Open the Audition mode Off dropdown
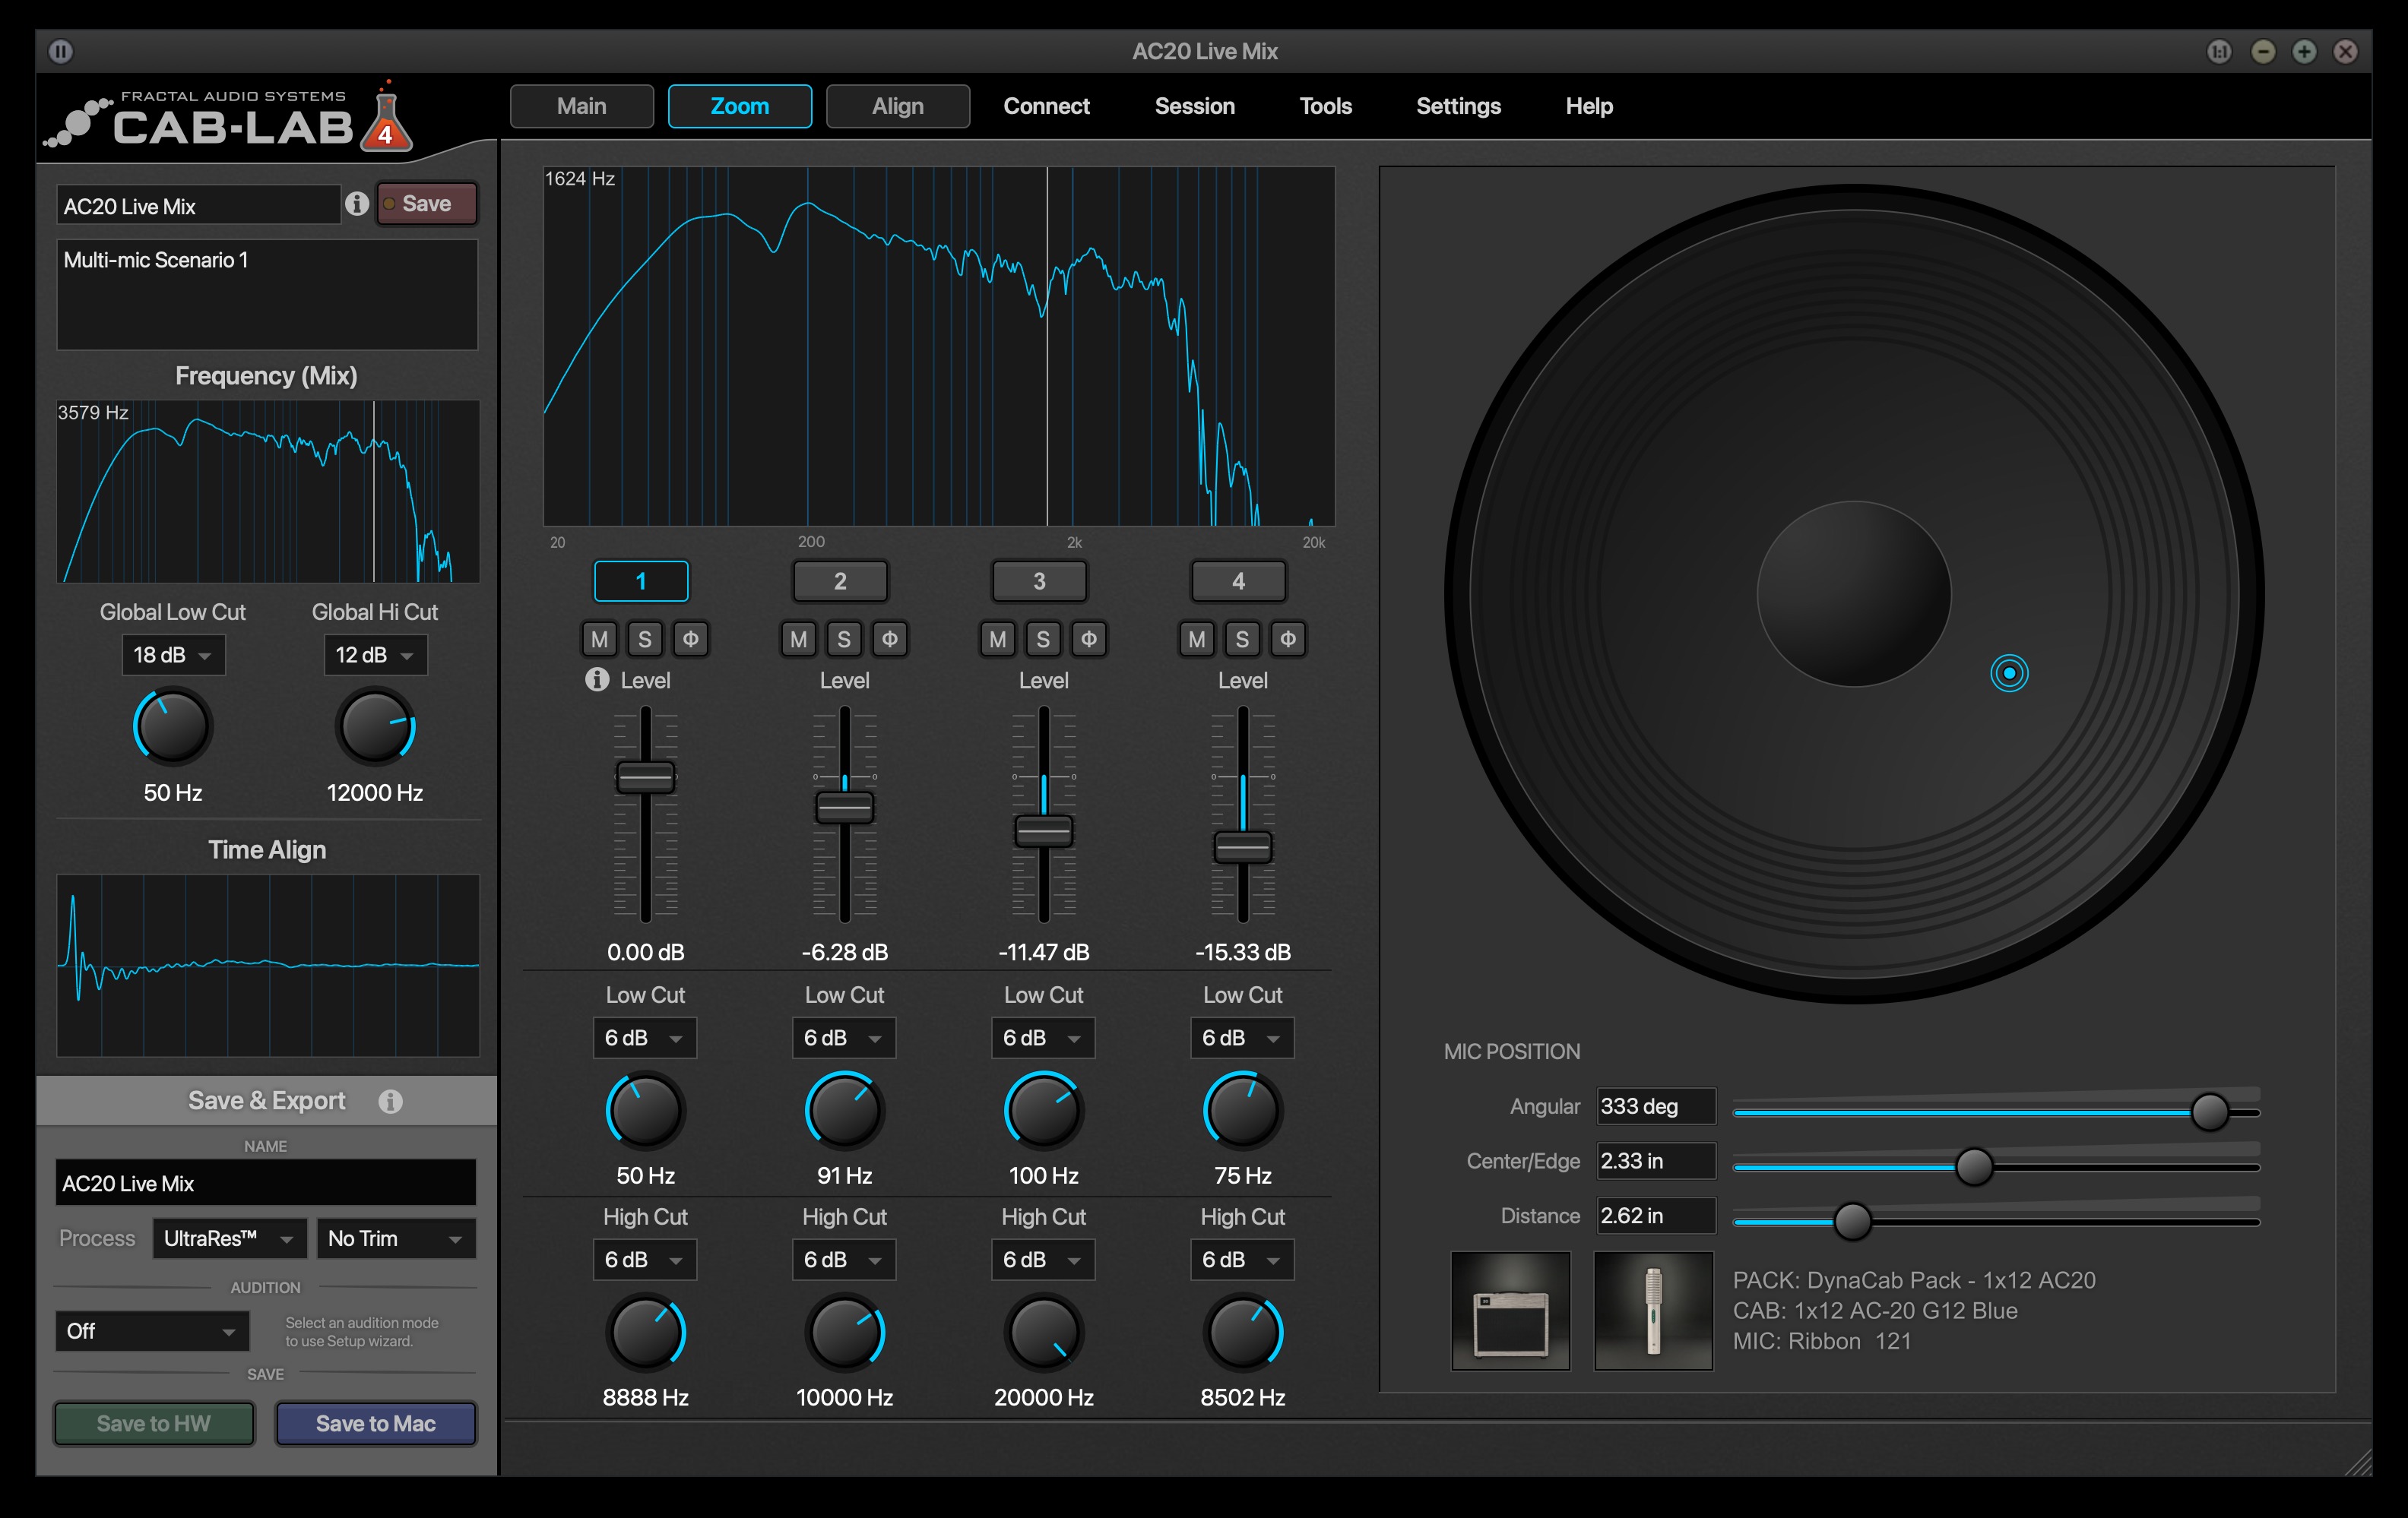The image size is (2408, 1518). [152, 1331]
